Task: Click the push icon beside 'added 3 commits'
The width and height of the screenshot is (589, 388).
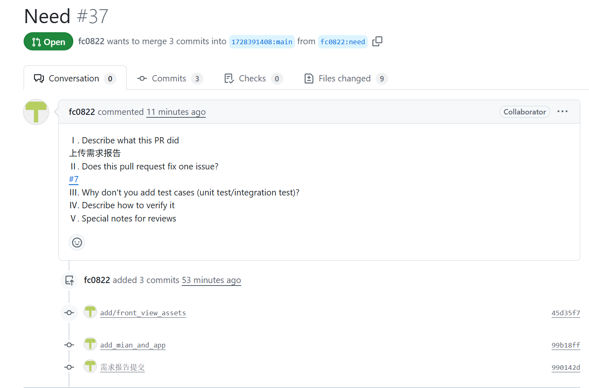Action: pyautogui.click(x=70, y=281)
